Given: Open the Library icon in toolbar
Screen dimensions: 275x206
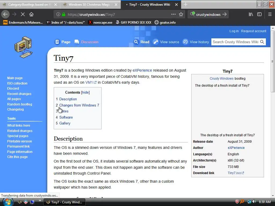Looking at the screenshot, I should pyautogui.click(x=251, y=14).
